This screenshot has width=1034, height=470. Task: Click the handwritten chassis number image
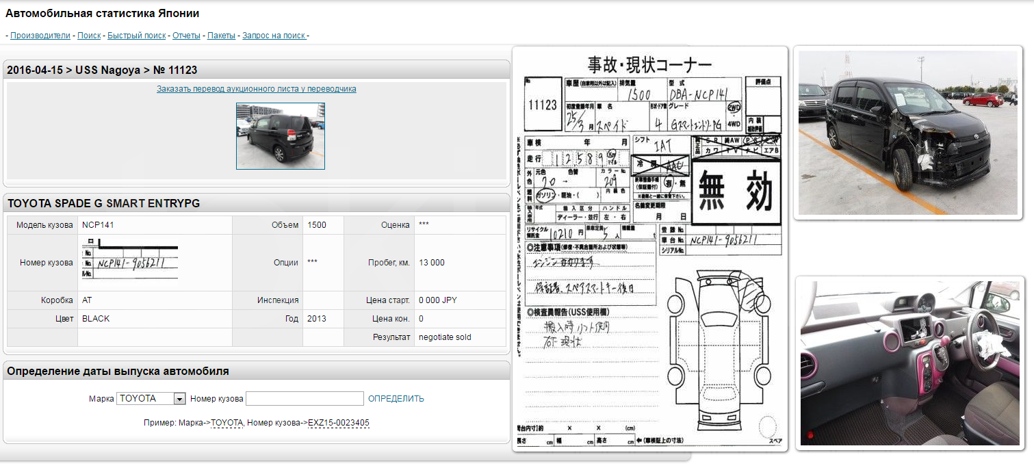[x=130, y=263]
